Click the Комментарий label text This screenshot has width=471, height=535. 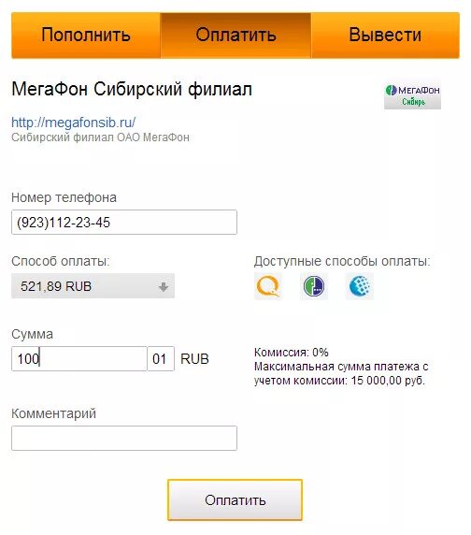(53, 413)
